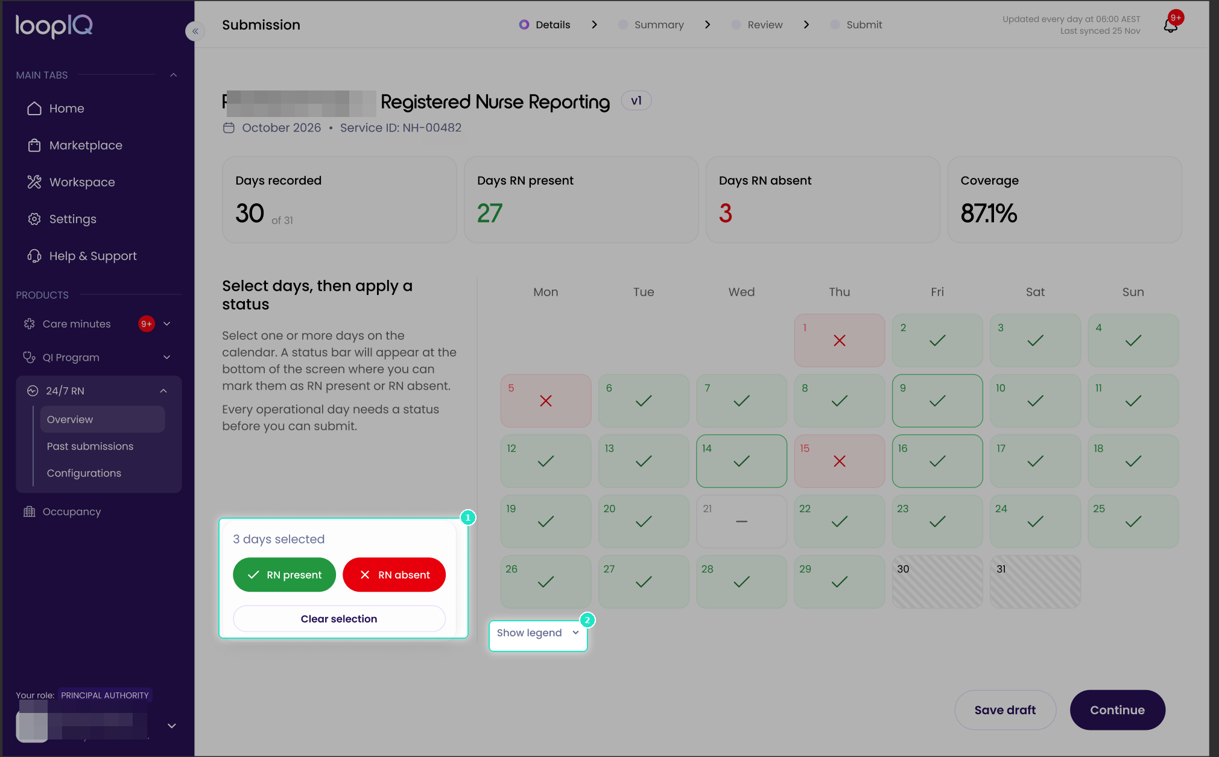Go to the Review step

point(757,25)
